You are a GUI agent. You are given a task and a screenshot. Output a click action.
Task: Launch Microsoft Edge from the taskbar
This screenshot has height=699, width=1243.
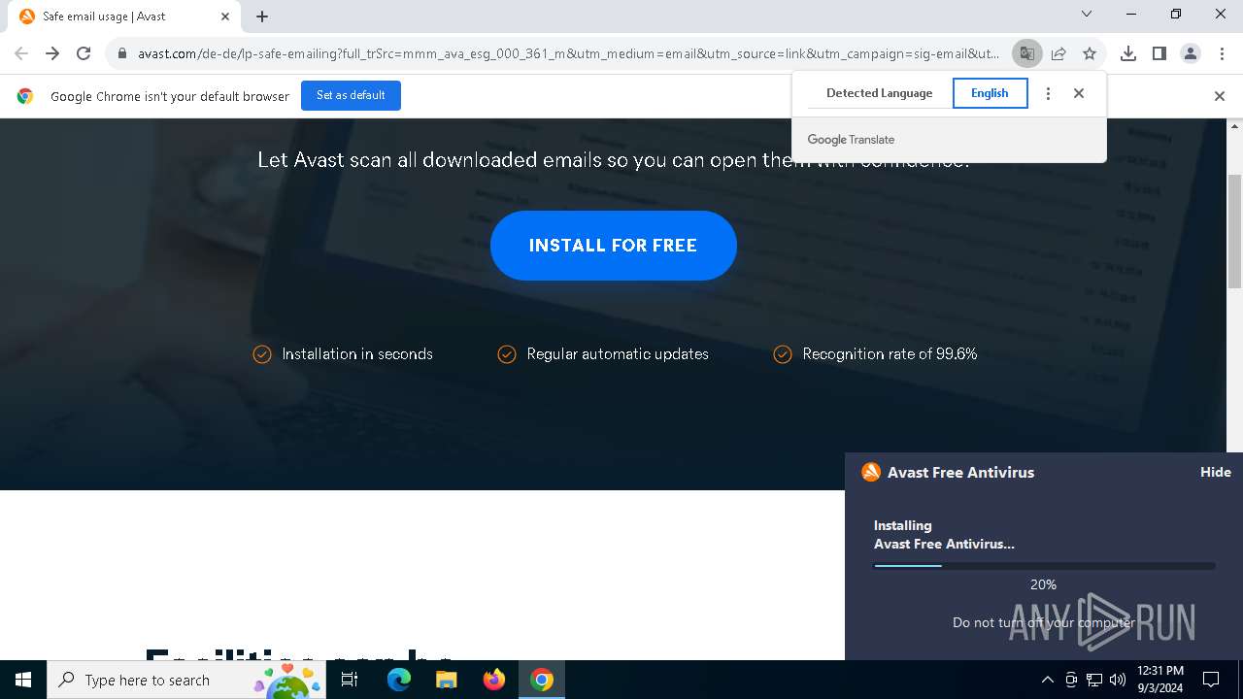click(399, 680)
